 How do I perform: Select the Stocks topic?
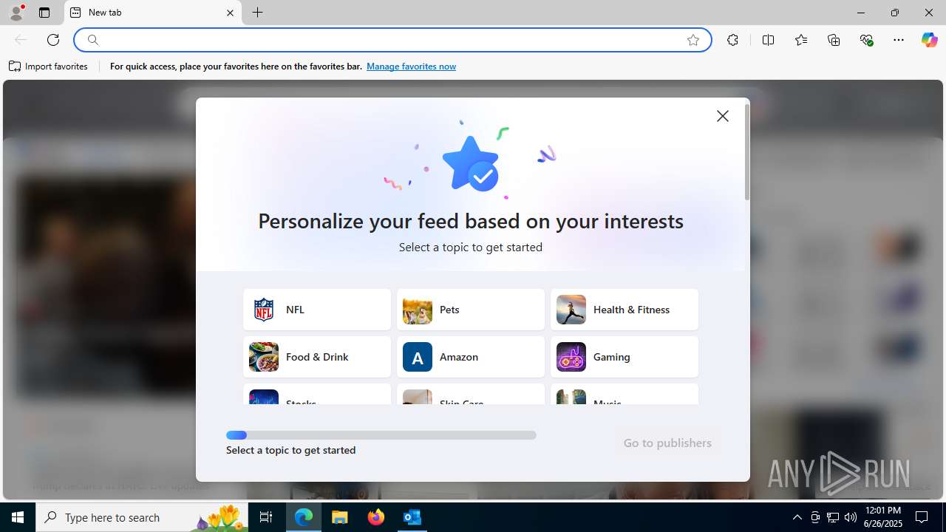(317, 394)
